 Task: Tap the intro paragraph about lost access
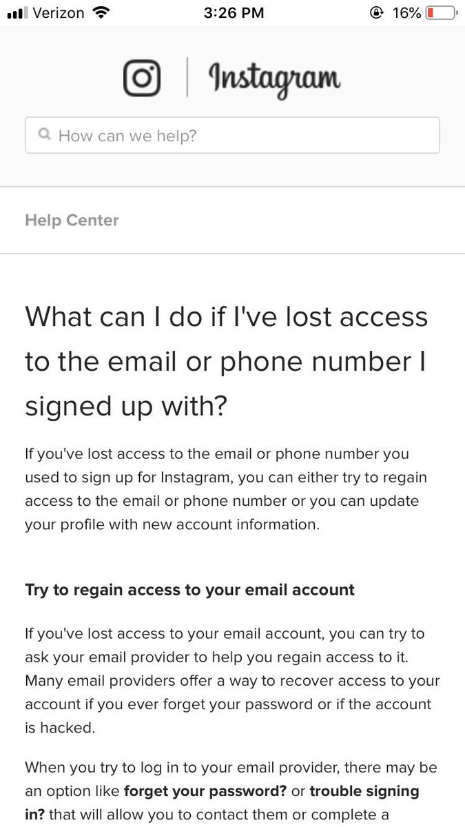pyautogui.click(x=226, y=489)
